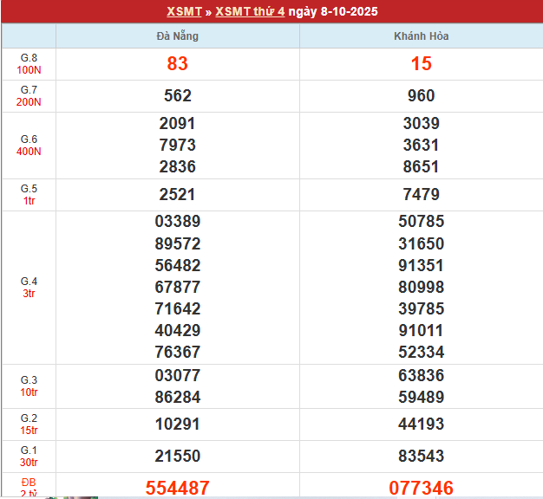Click Đà Nẵng G.8 result 83

click(x=178, y=64)
